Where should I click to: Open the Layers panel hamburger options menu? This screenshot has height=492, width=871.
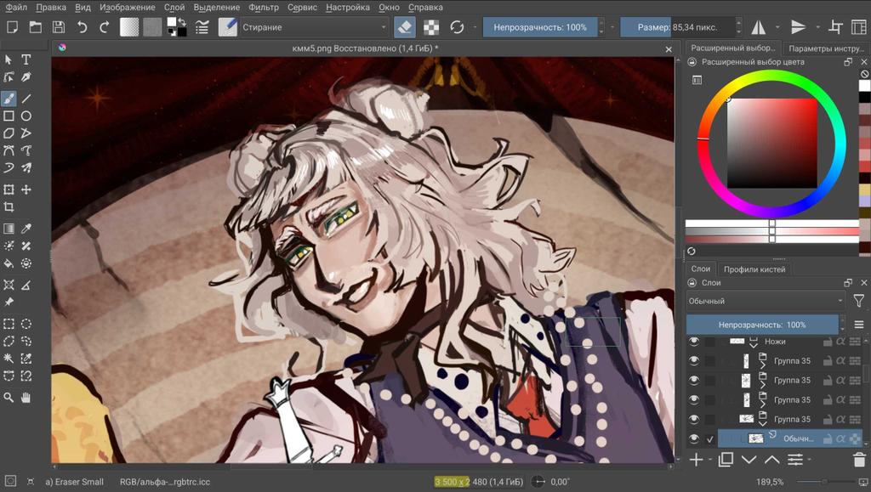click(859, 325)
